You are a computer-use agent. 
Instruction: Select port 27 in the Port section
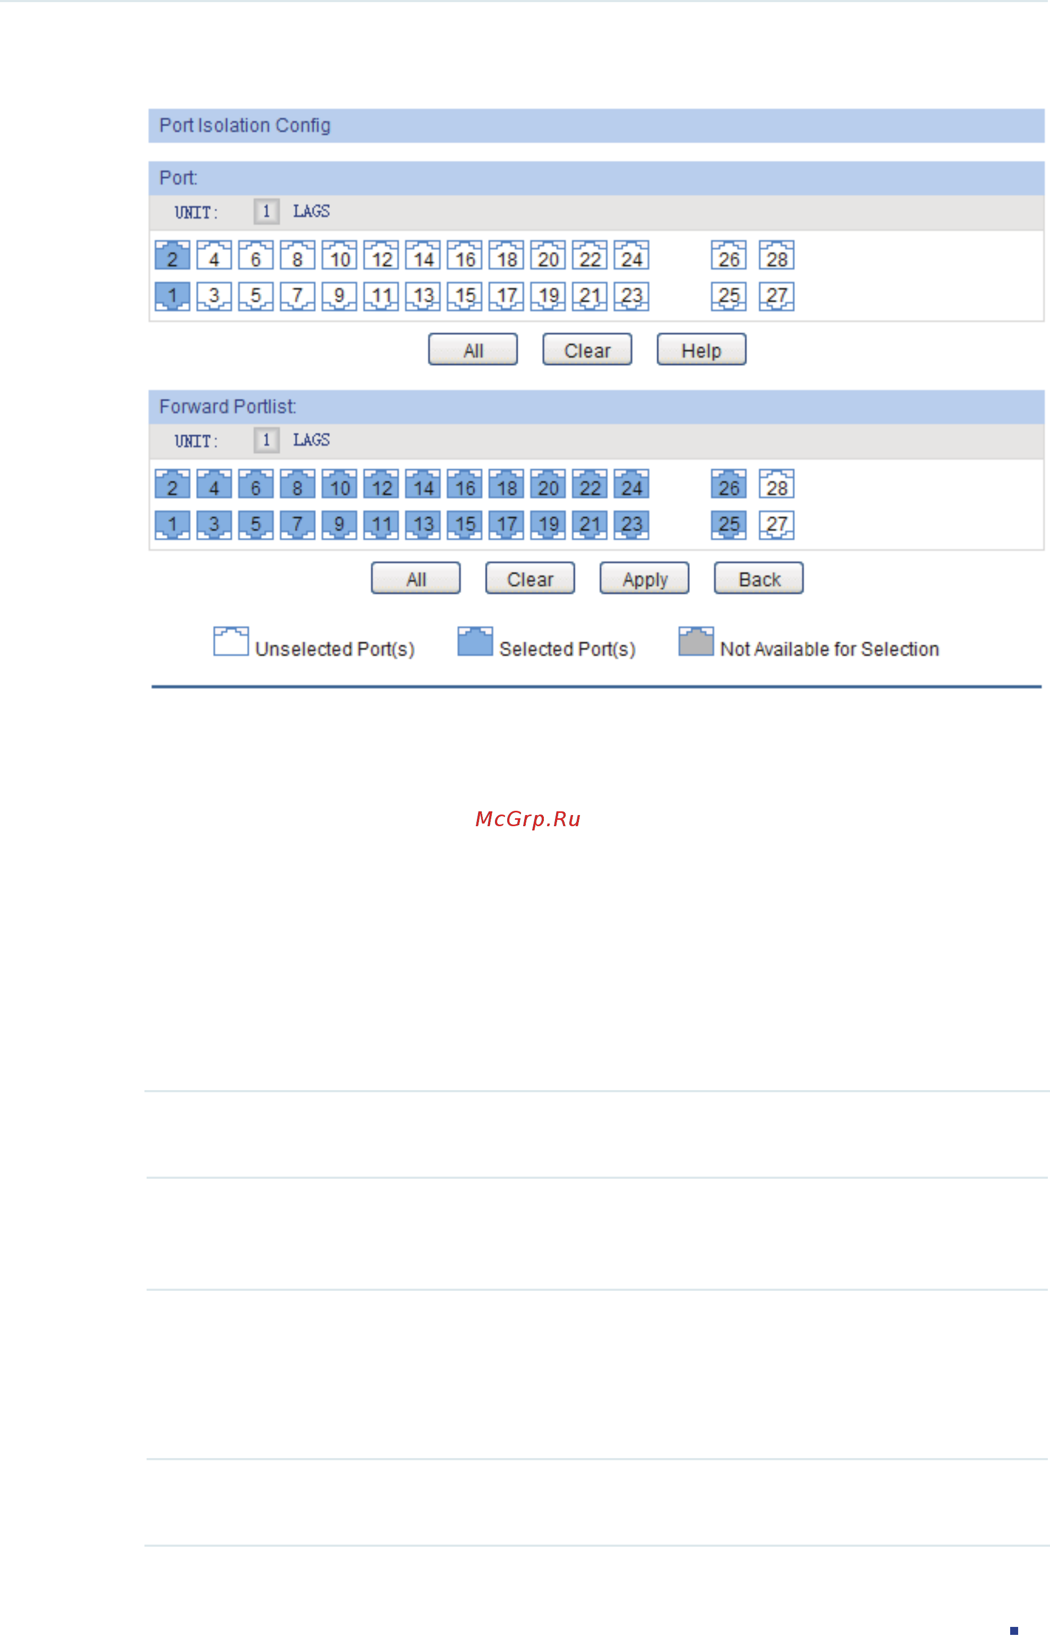pos(776,296)
